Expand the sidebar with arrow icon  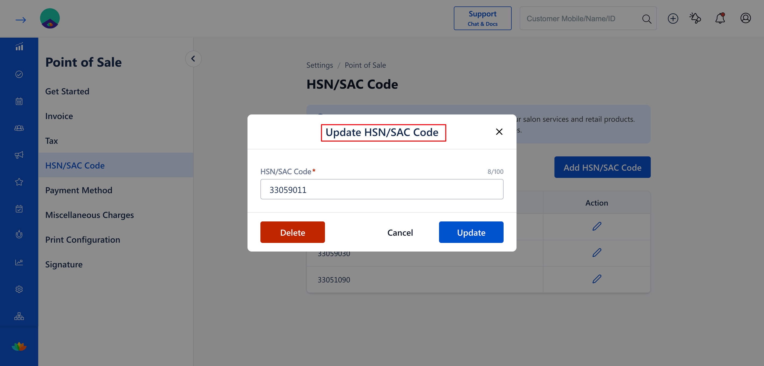point(20,20)
